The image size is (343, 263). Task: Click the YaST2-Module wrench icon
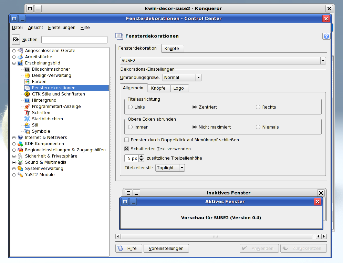click(x=20, y=175)
